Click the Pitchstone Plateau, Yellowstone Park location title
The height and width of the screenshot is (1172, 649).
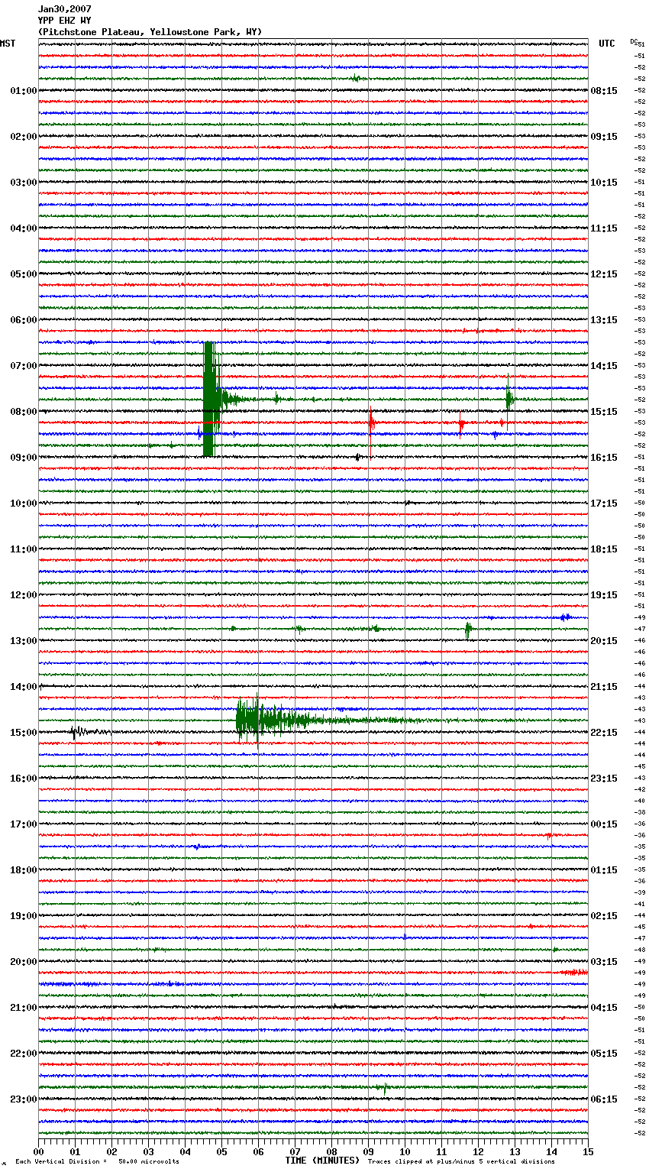pos(150,32)
